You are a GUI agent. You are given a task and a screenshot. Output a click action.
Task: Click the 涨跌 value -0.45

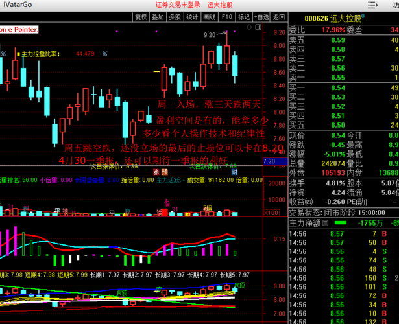coord(337,145)
